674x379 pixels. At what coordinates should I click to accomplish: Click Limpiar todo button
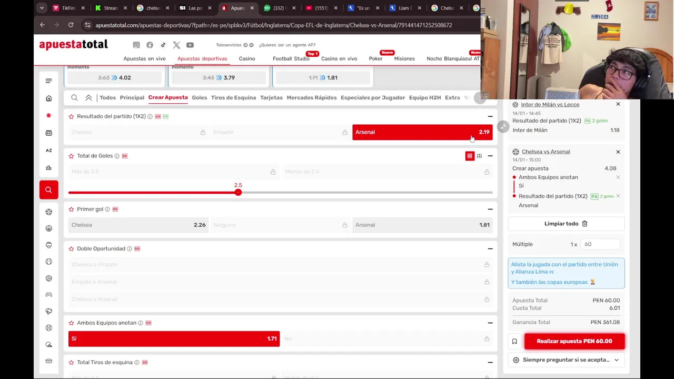coord(566,224)
